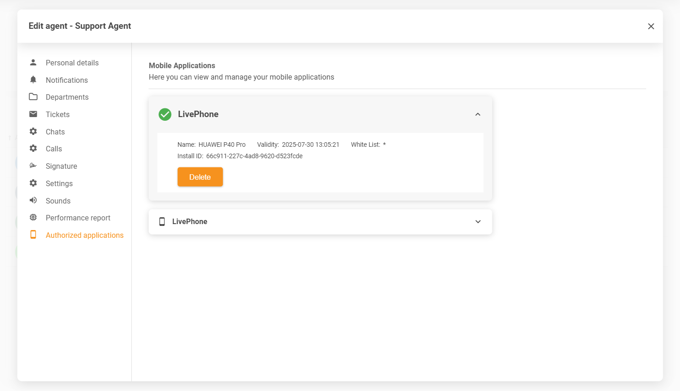The width and height of the screenshot is (680, 391).
Task: Go to the Calls section
Action: 54,149
